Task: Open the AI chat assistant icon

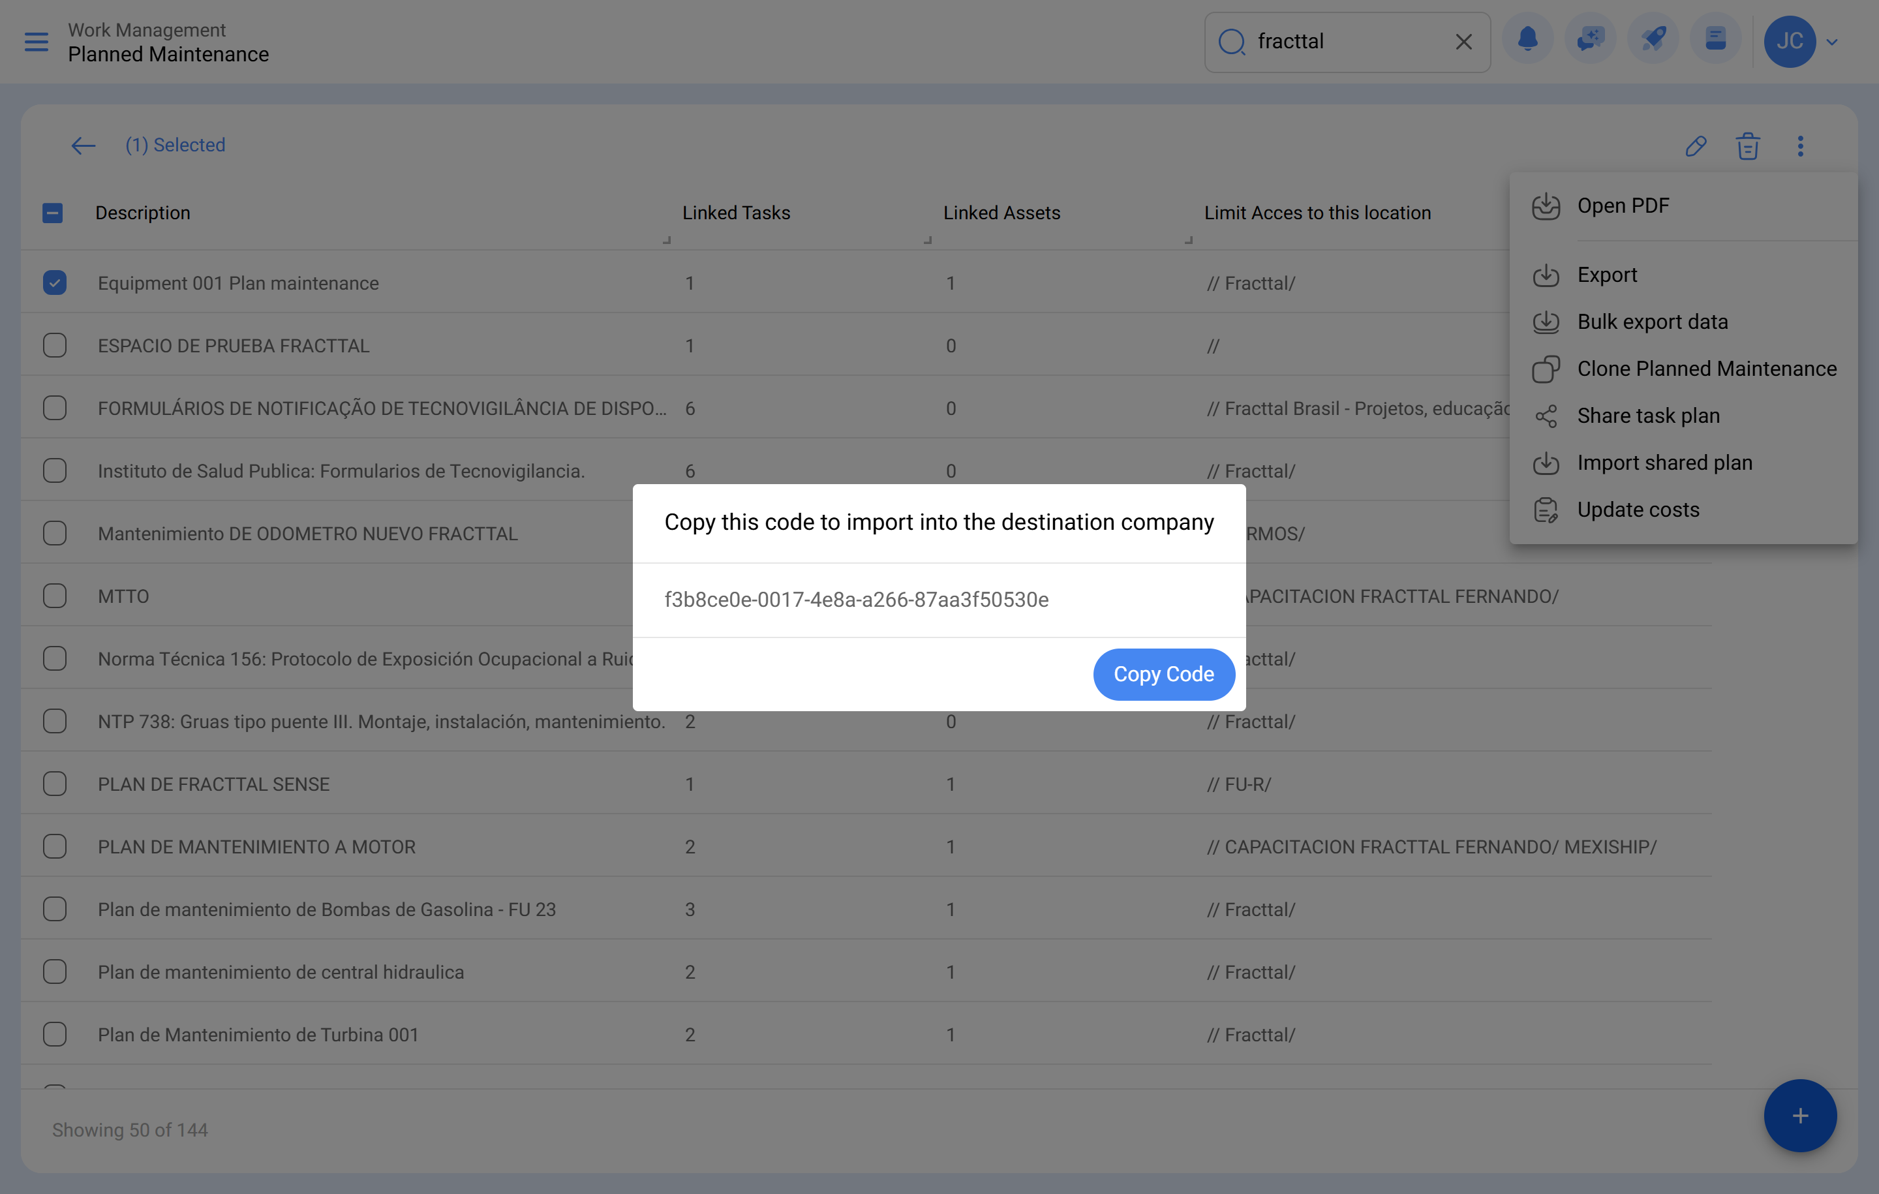Action: pos(1590,40)
